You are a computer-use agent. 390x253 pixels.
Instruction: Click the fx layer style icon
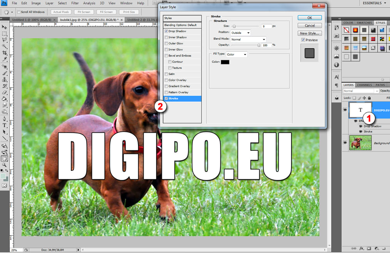(361, 248)
